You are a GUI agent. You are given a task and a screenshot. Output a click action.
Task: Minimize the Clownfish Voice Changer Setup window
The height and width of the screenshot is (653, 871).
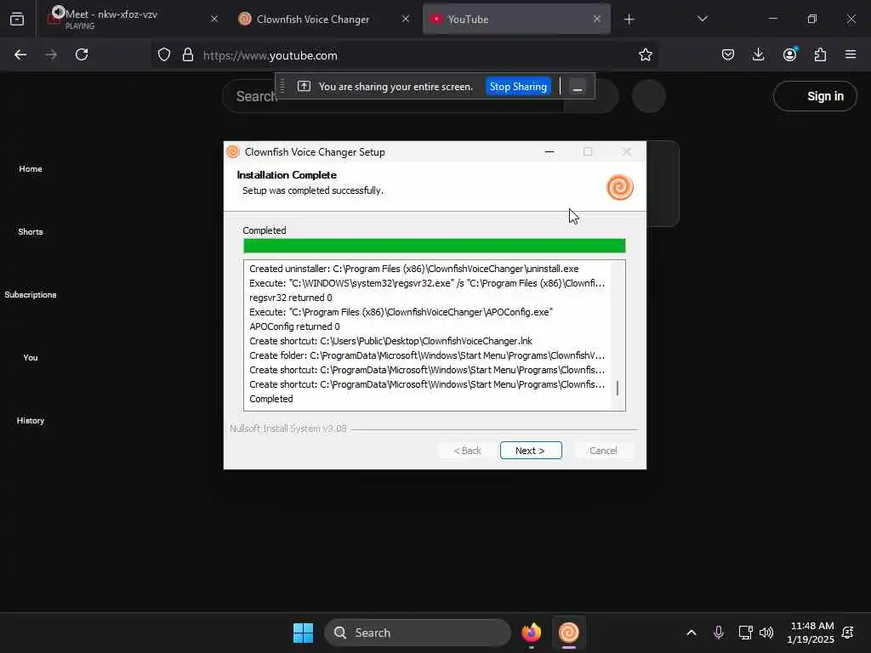tap(549, 151)
